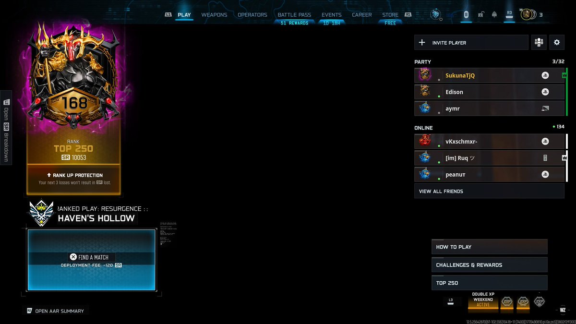Open the Weapons tab

[x=214, y=15]
